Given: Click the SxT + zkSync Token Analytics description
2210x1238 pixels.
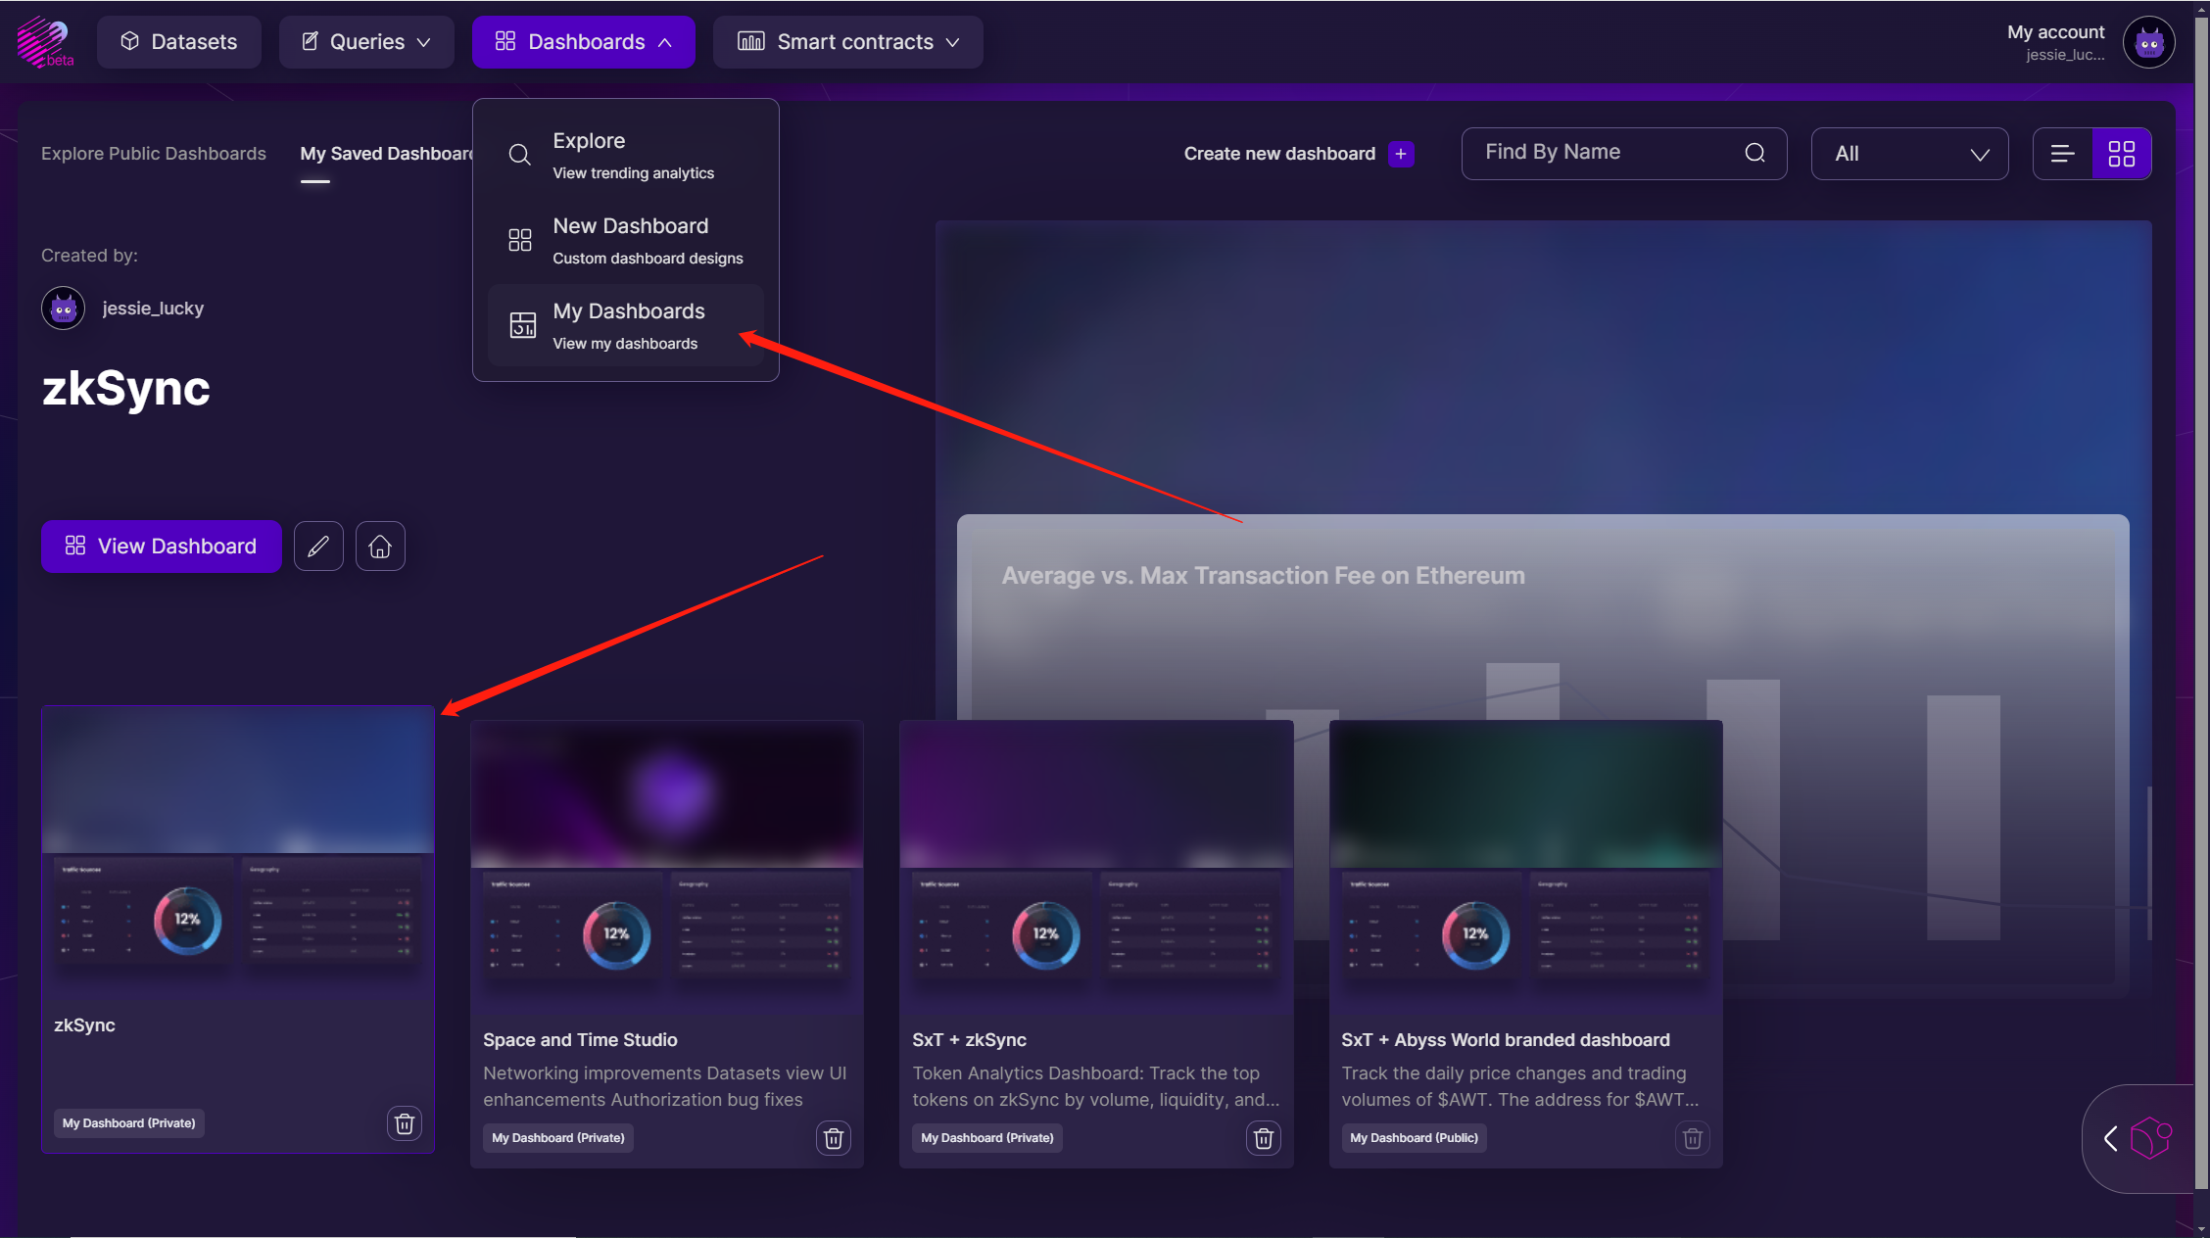Looking at the screenshot, I should pos(1095,1087).
